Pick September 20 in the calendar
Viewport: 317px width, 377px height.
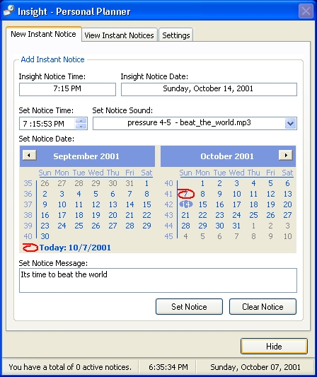[113, 215]
